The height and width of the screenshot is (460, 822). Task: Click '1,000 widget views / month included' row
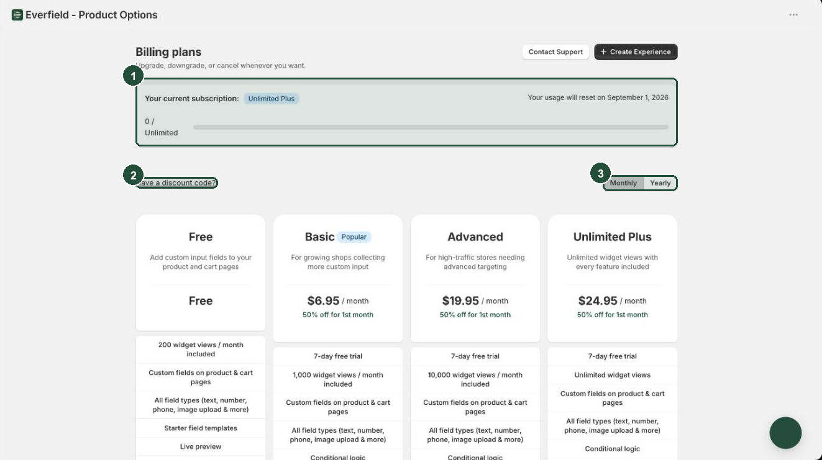[338, 379]
